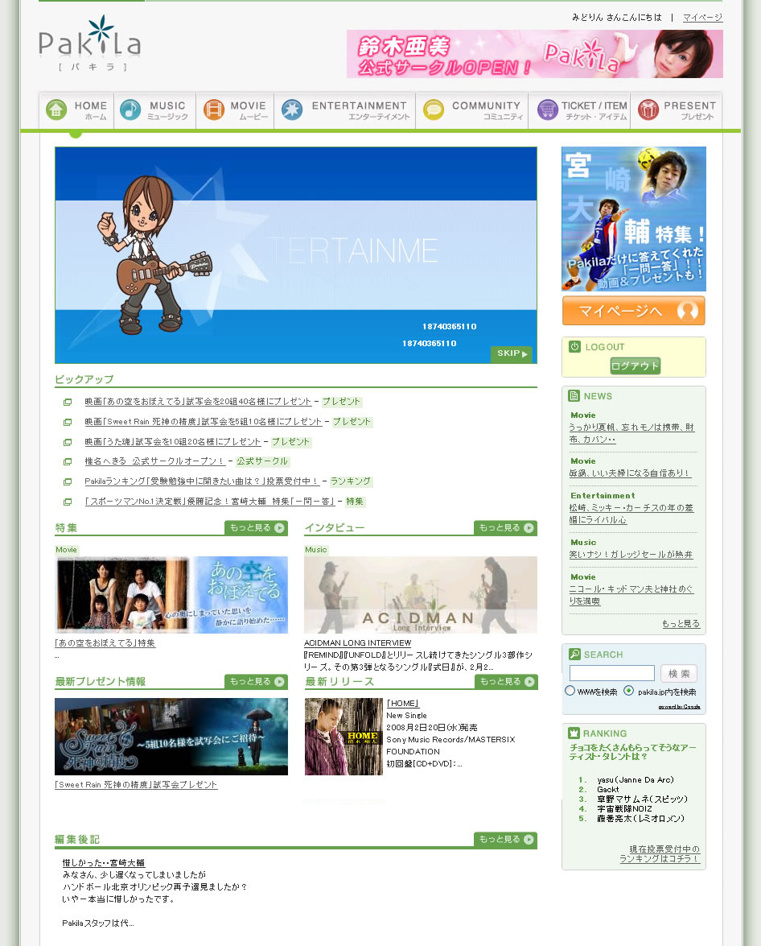Click bullet icon beside うた魂 pickup item

68,442
